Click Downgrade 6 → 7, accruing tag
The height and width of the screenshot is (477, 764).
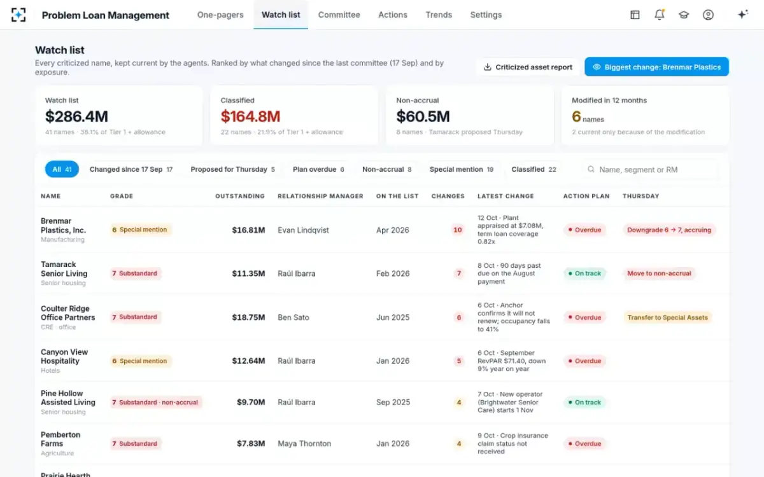[669, 230]
